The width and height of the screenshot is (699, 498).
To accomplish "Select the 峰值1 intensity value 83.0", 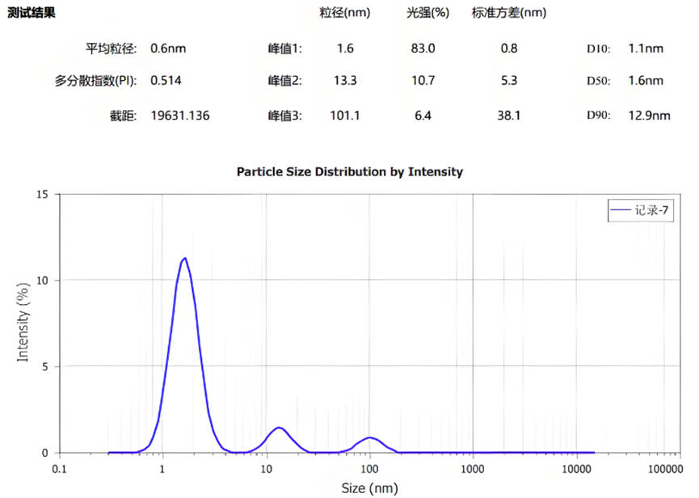I will point(423,49).
